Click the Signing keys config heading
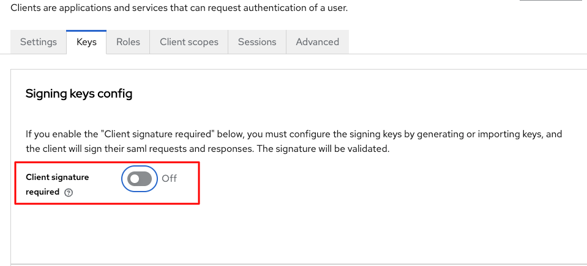The width and height of the screenshot is (587, 266). pyautogui.click(x=79, y=94)
